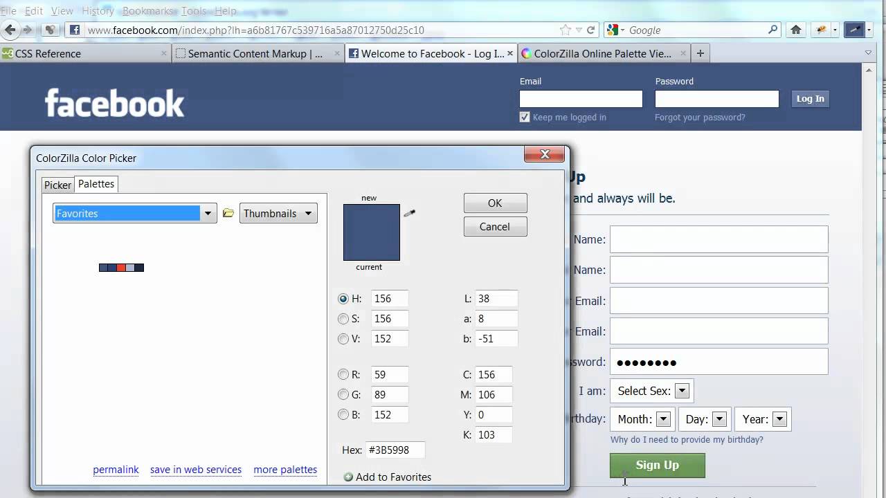Viewport: 886px width, 498px height.
Task: Switch to the Semantic Content Markup tab
Action: [259, 53]
